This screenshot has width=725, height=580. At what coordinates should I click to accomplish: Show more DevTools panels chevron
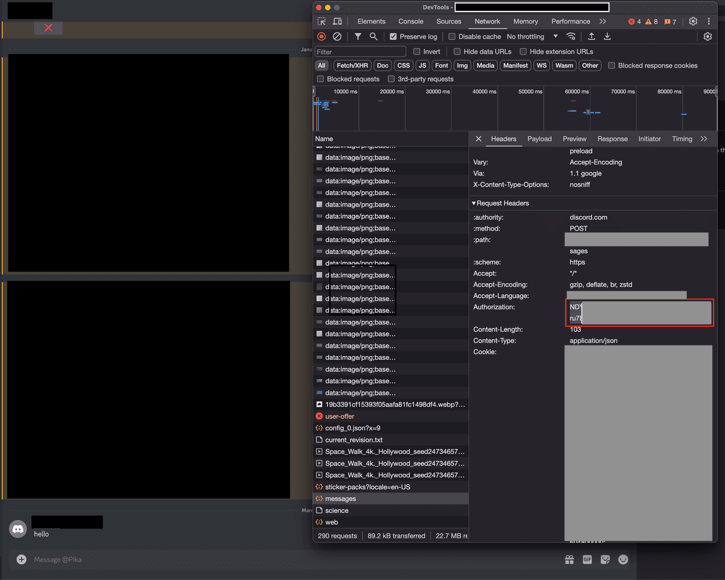click(x=602, y=21)
